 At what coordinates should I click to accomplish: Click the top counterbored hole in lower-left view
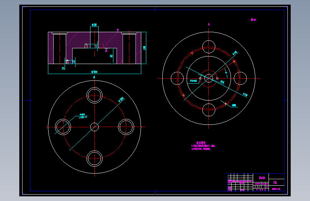pyautogui.click(x=94, y=95)
